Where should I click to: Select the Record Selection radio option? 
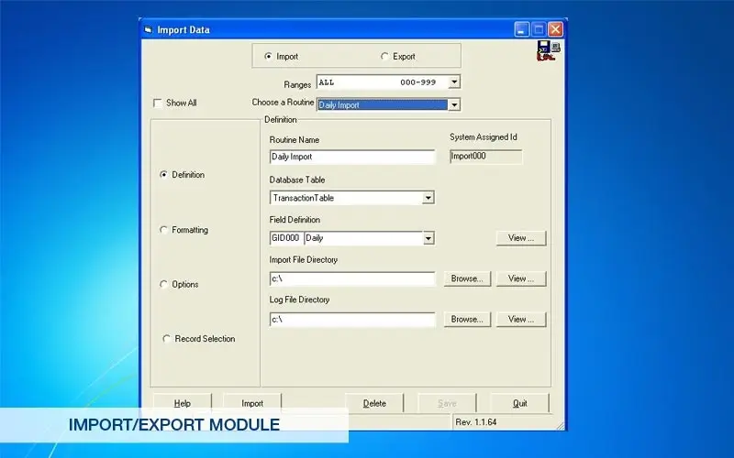click(167, 338)
